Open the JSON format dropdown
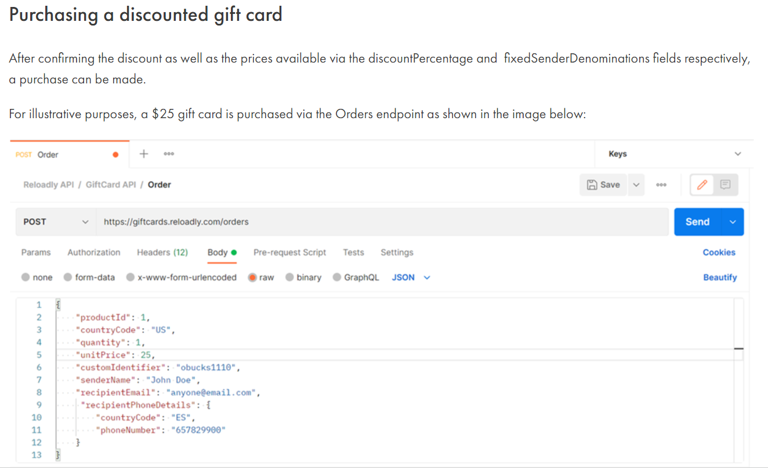The height and width of the screenshot is (468, 768). point(411,277)
